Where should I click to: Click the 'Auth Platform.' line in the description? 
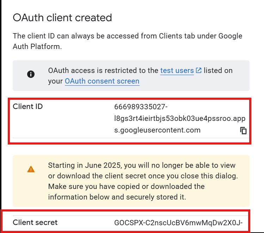click(37, 47)
